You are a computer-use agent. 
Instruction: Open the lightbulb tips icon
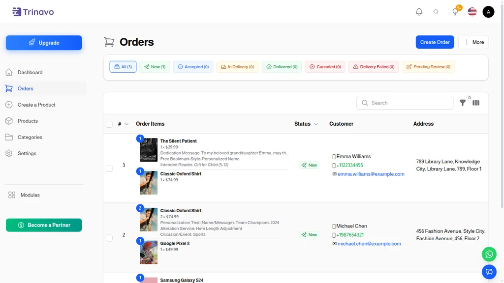tap(455, 12)
